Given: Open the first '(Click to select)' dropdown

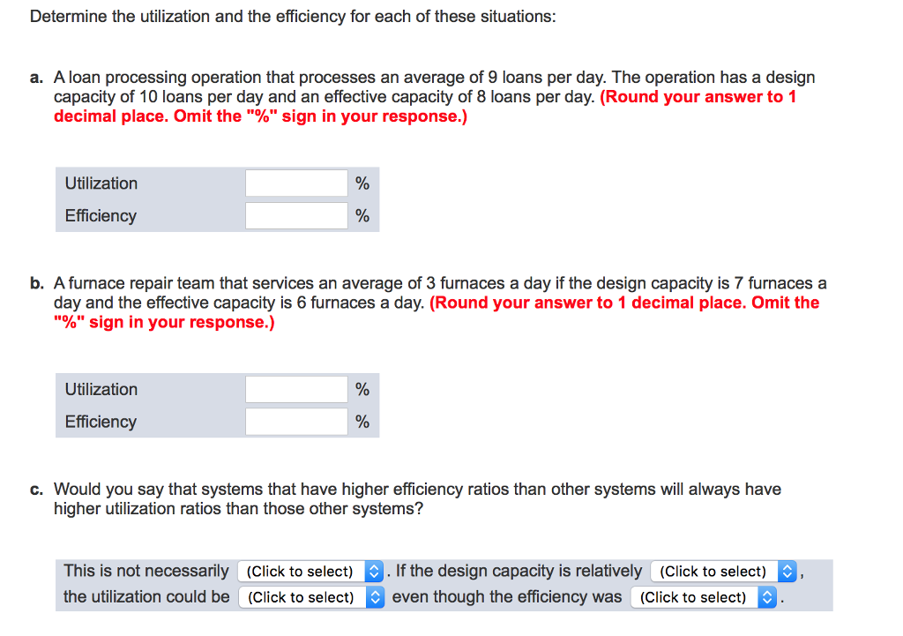Looking at the screenshot, I should [300, 571].
